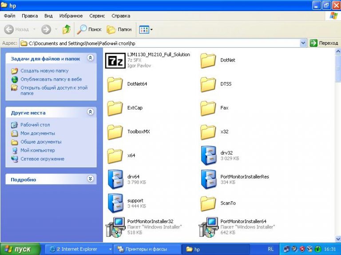Select the Fax folder icon

[x=208, y=108]
